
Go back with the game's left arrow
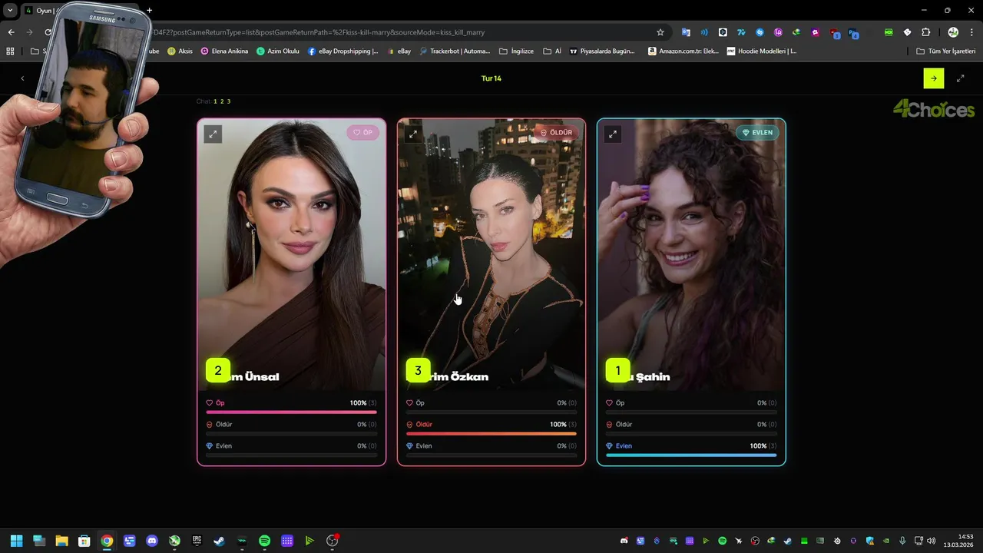22,78
